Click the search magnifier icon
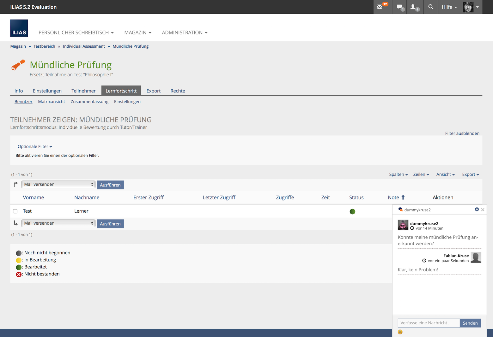Image resolution: width=493 pixels, height=337 pixels. tap(431, 7)
